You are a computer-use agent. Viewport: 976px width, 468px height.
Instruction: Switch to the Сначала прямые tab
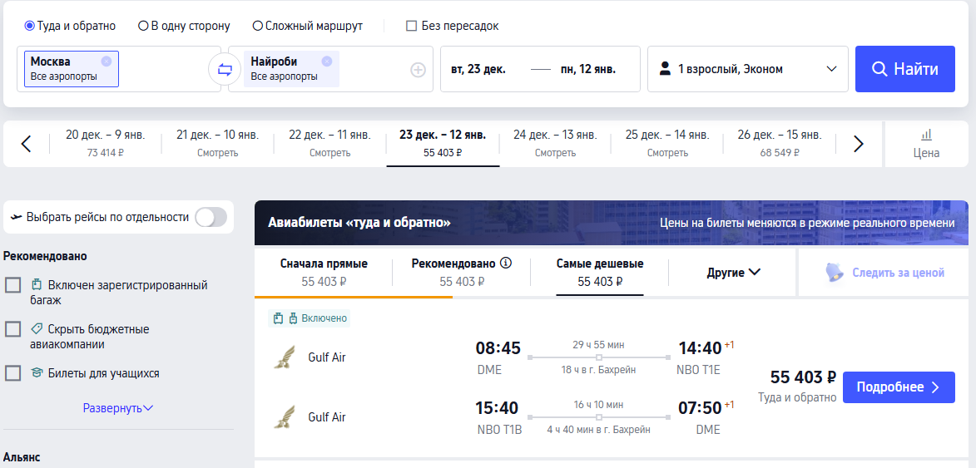point(324,272)
